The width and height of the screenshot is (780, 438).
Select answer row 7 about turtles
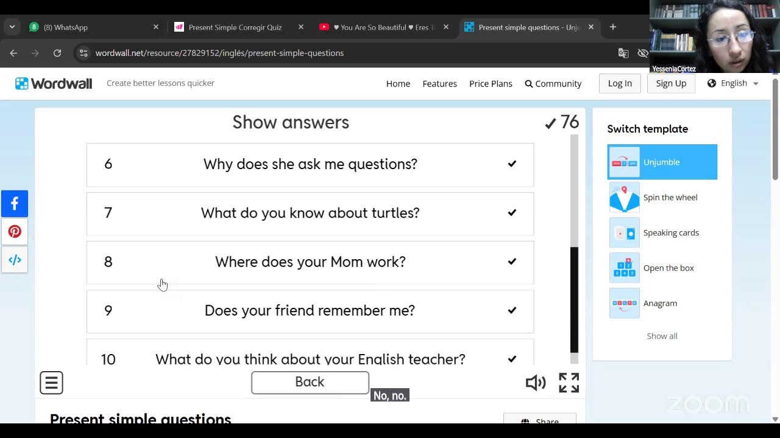pos(310,214)
